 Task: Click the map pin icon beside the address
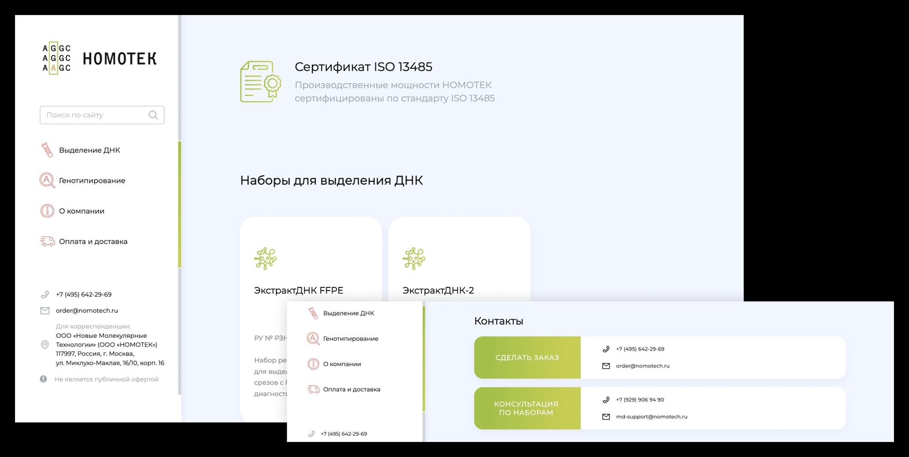pos(45,345)
